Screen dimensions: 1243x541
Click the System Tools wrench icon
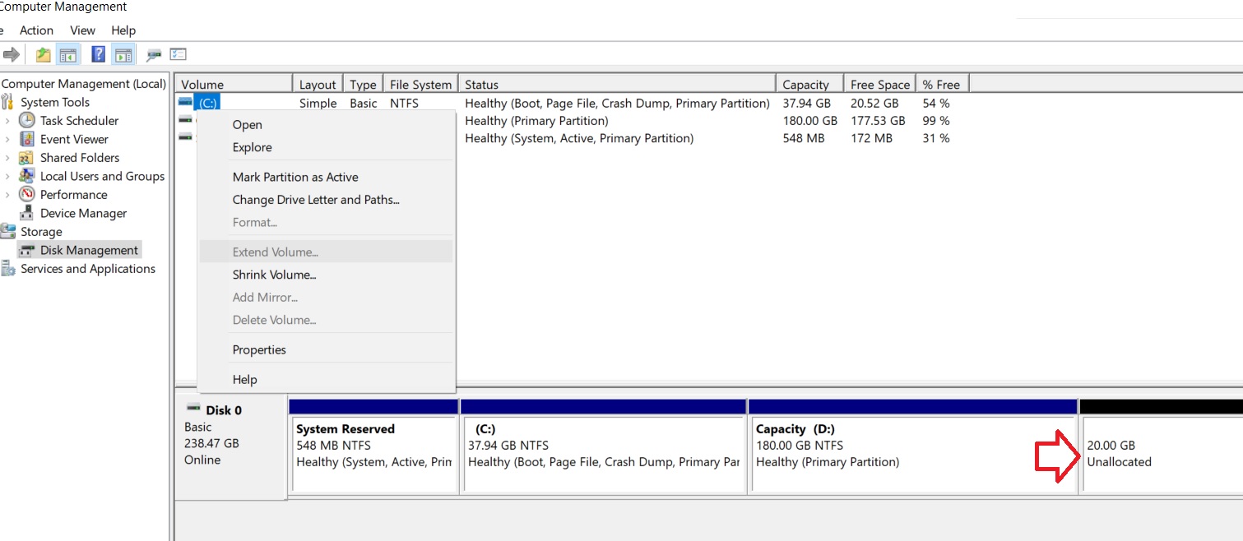pyautogui.click(x=7, y=102)
